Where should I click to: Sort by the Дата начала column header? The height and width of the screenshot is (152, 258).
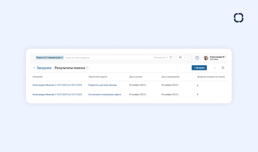click(x=135, y=77)
